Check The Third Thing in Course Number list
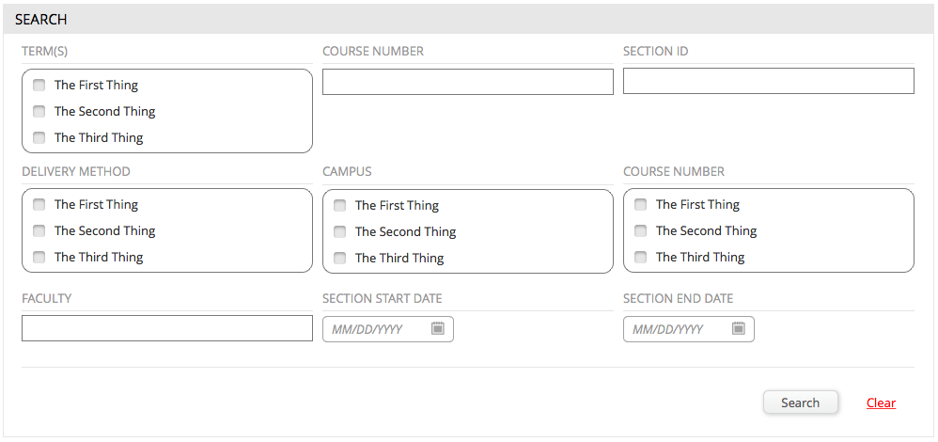 pos(641,257)
